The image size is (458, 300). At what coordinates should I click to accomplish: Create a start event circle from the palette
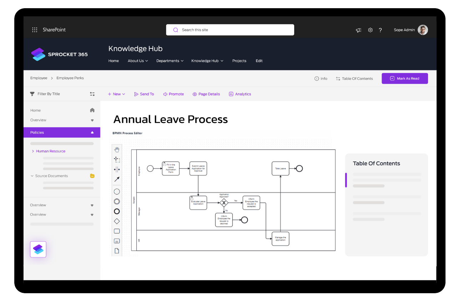pos(117,191)
